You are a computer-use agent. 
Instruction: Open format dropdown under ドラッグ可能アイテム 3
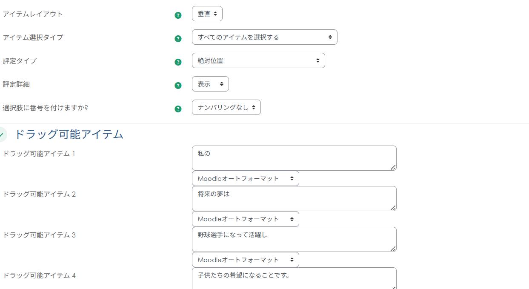click(x=245, y=259)
